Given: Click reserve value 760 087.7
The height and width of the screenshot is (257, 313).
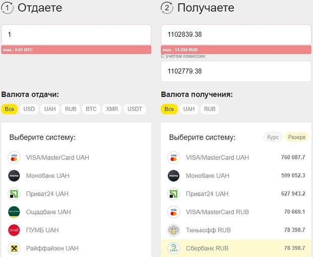Looking at the screenshot, I should pyautogui.click(x=293, y=157).
